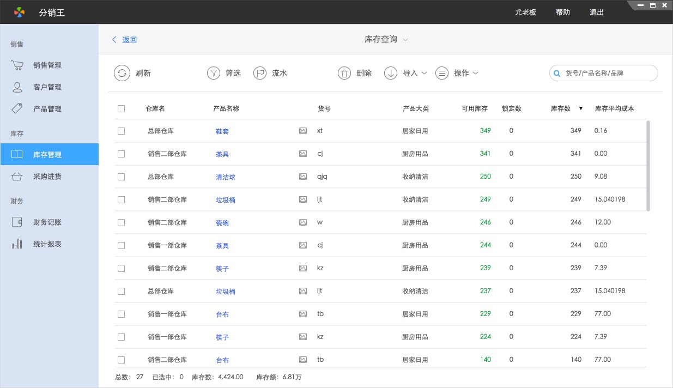Focus the 货号/产品名称/品牌 search field
Viewport: 673px width, 388px height.
[608, 73]
